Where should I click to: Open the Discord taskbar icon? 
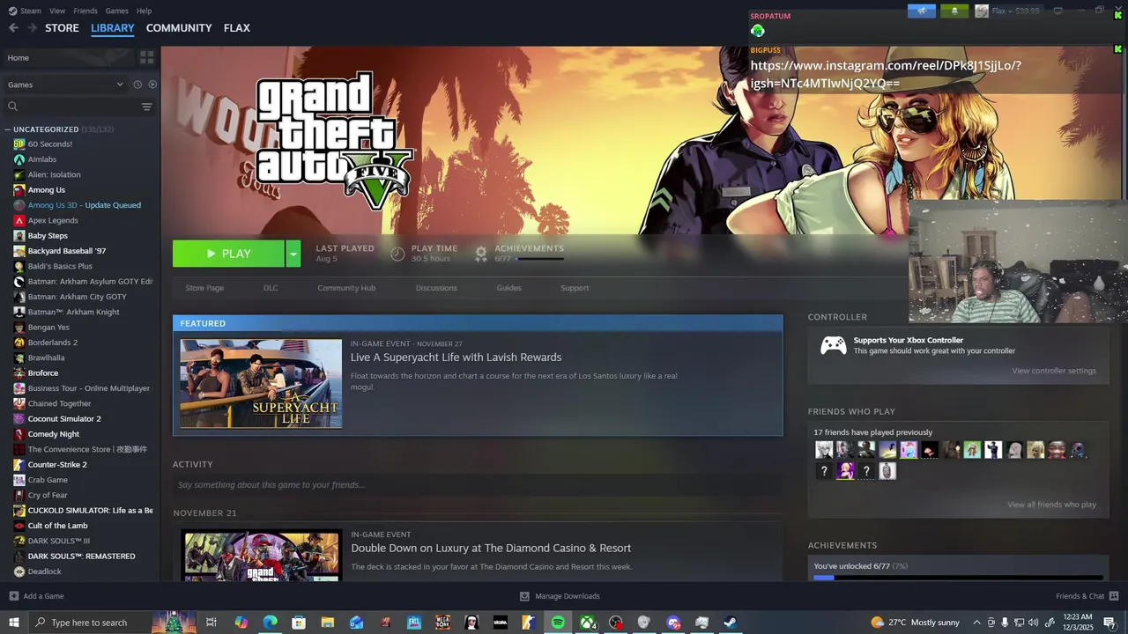(673, 623)
